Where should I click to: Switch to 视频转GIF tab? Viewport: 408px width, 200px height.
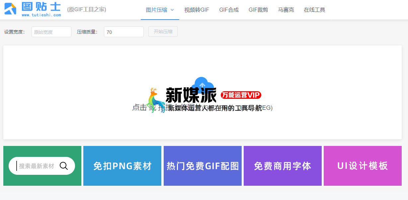pyautogui.click(x=197, y=10)
